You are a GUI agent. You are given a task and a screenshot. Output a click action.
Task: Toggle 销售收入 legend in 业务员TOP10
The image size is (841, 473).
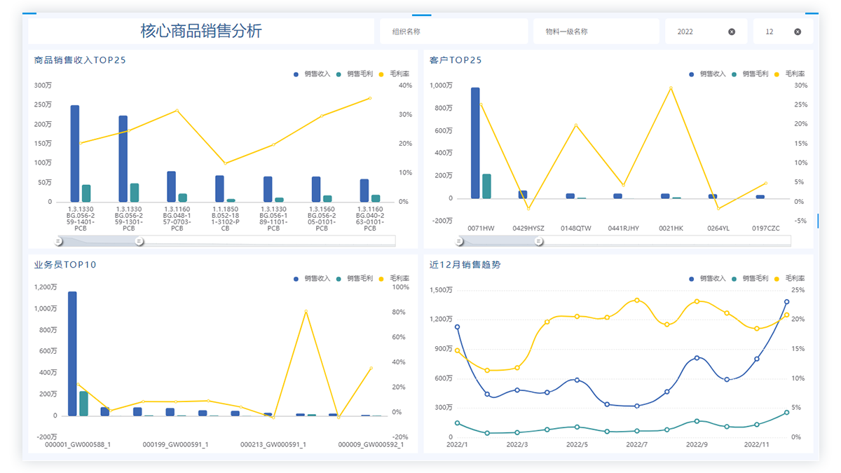point(312,278)
